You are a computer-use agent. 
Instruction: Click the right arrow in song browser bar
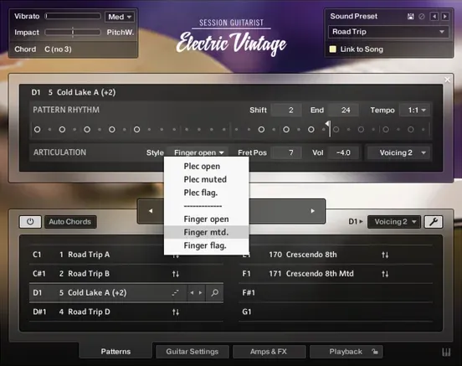(313, 211)
